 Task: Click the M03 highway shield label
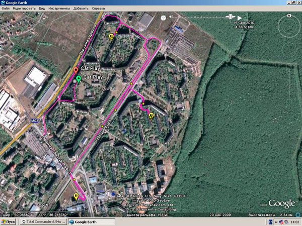(x=35, y=121)
